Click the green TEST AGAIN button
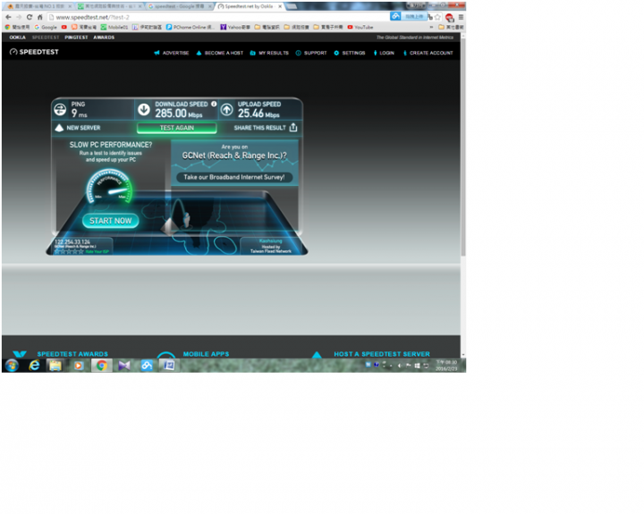The width and height of the screenshot is (644, 514). click(176, 128)
